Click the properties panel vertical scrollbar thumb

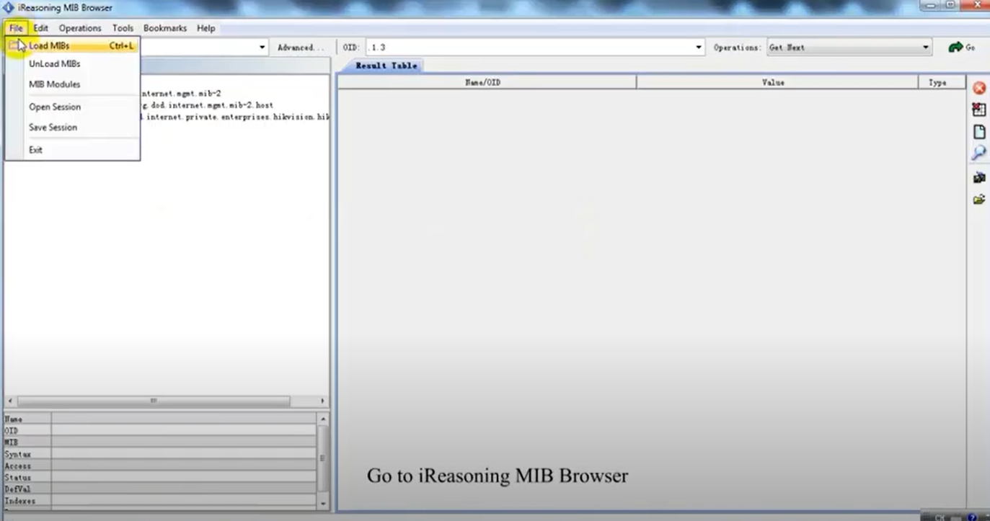[x=323, y=458]
